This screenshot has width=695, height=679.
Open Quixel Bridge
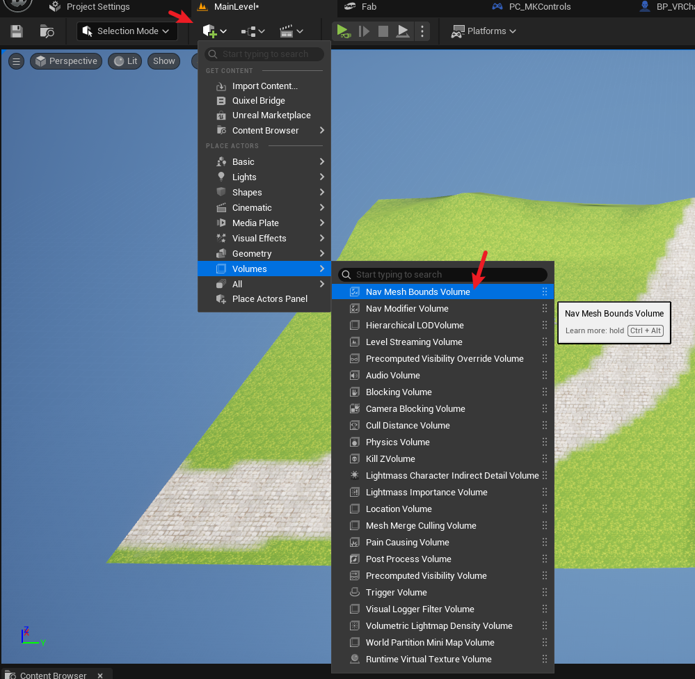264,101
